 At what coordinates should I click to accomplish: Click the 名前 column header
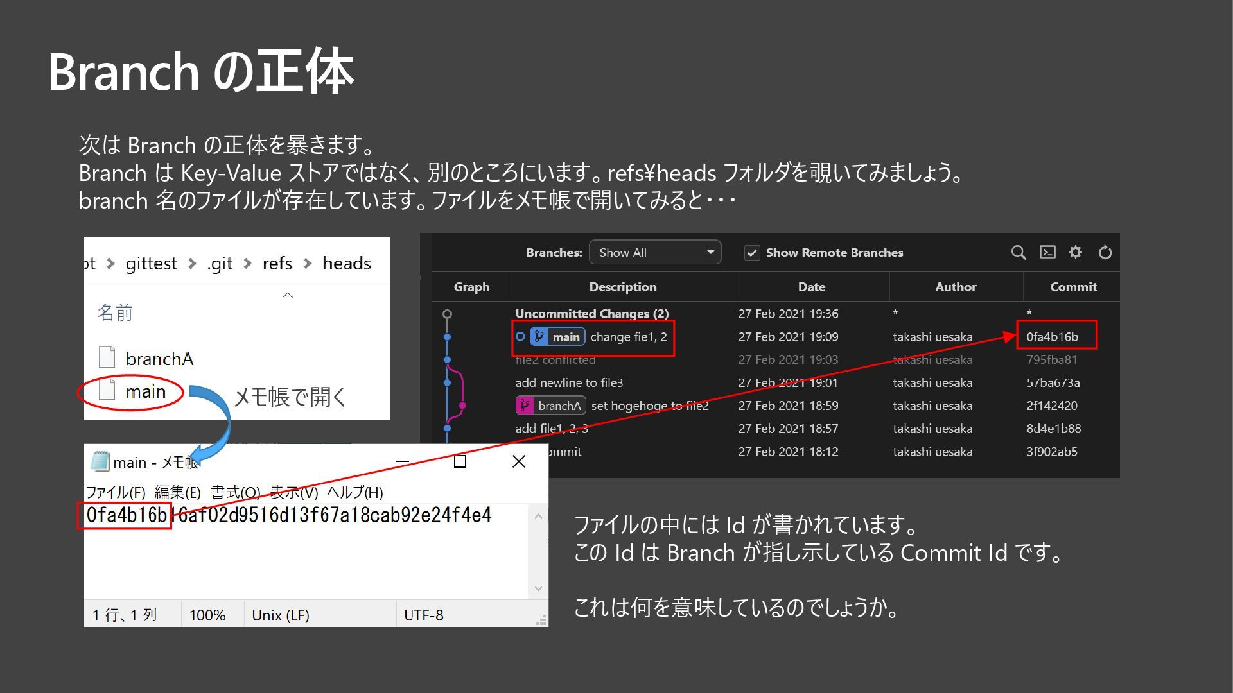point(115,313)
